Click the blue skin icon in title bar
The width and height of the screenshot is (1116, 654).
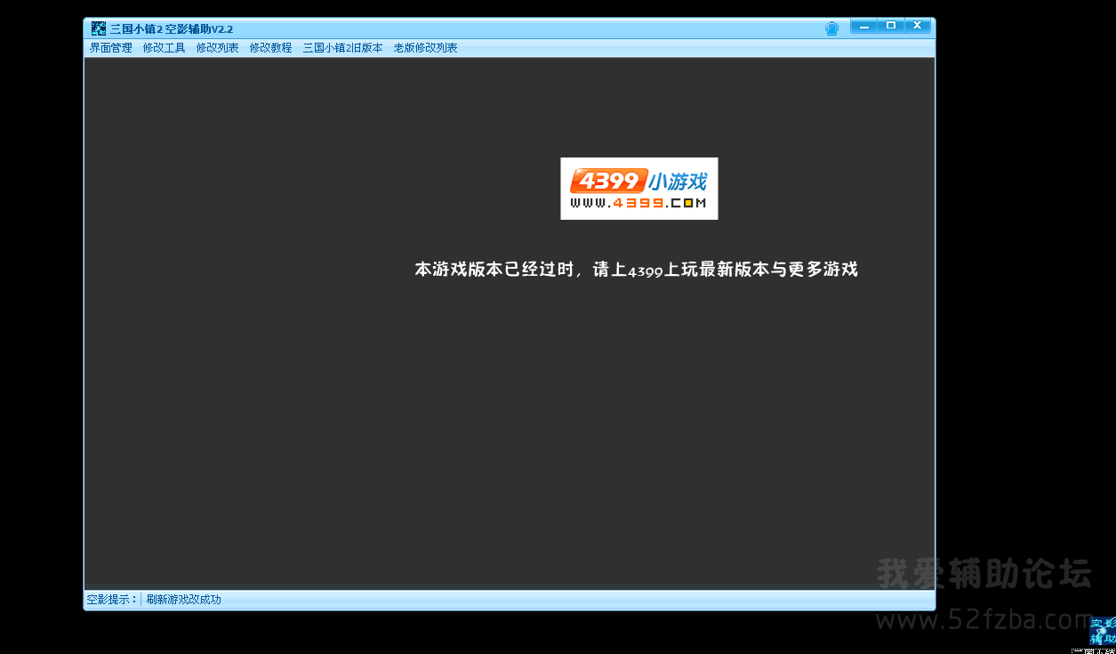[832, 28]
